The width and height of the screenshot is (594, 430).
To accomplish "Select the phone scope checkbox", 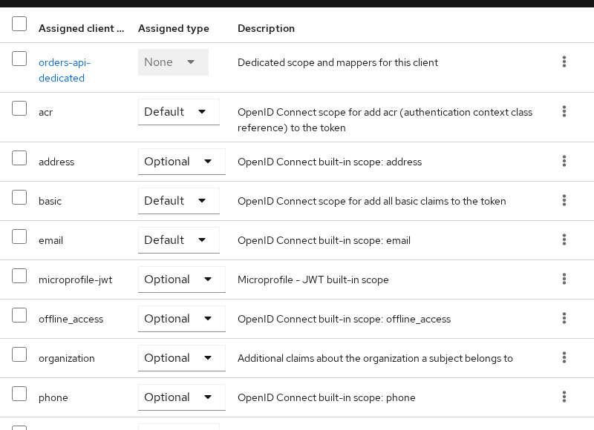I will 19,394.
